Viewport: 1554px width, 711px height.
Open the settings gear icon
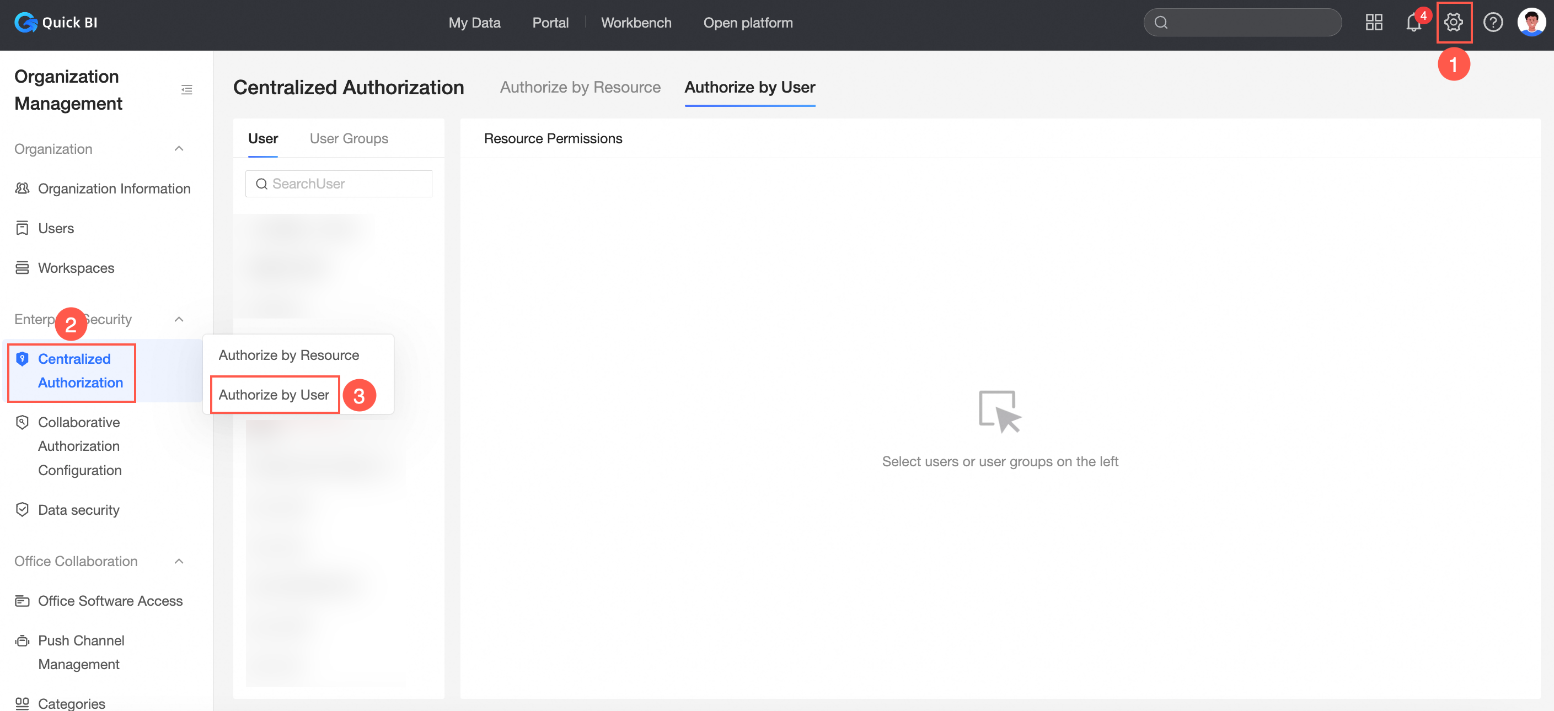(x=1453, y=22)
